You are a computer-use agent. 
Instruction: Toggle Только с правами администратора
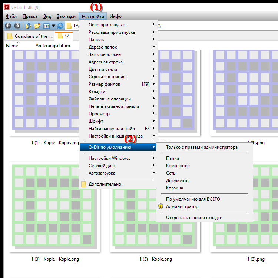(204, 147)
